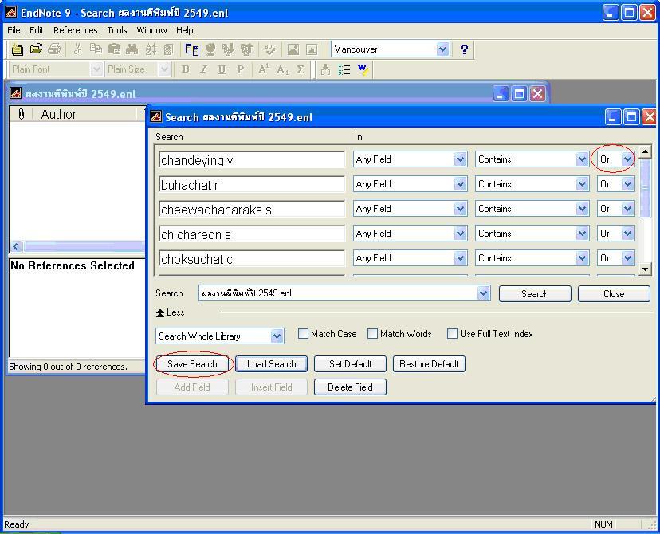The image size is (660, 534).
Task: Click the Save Search button
Action: (x=192, y=364)
